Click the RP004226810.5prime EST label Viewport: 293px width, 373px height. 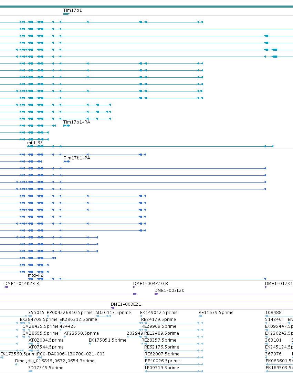(x=70, y=313)
